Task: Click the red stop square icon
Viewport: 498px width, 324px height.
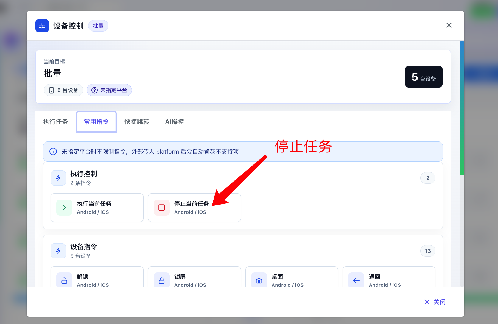Action: pos(162,208)
